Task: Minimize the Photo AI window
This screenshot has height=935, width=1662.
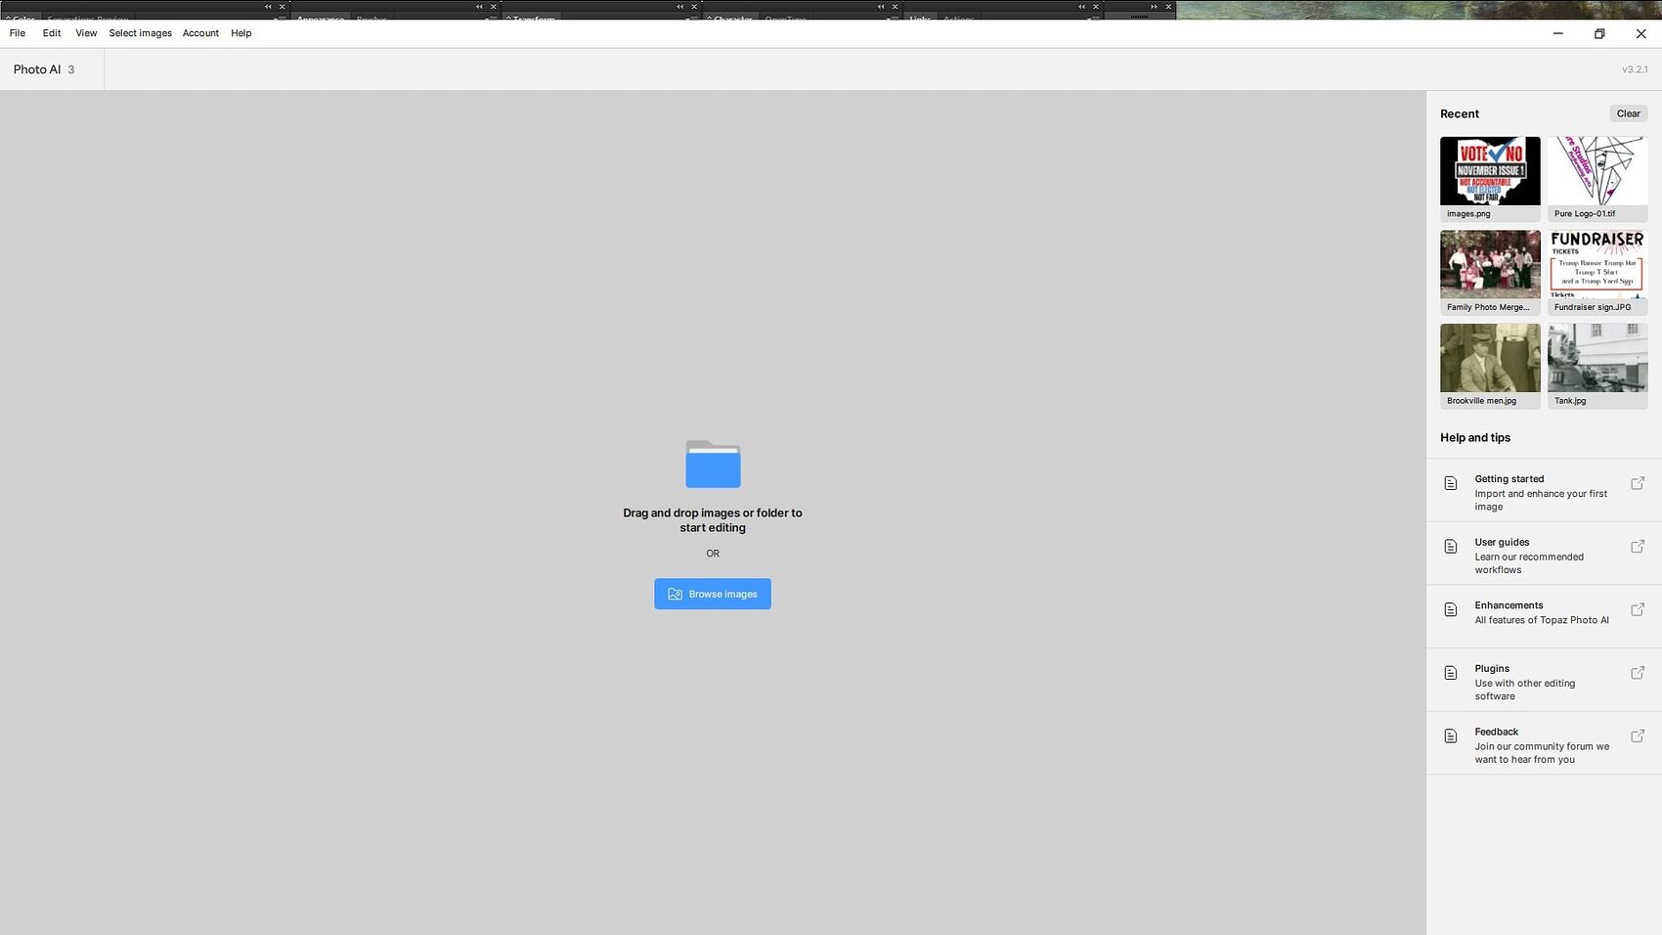Action: (1558, 33)
